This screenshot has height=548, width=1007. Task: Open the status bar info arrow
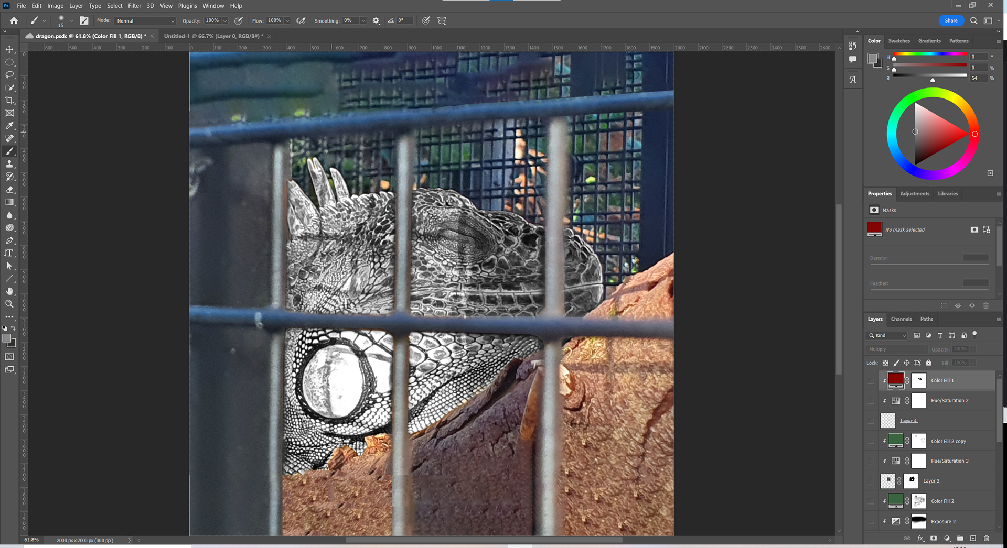(130, 540)
